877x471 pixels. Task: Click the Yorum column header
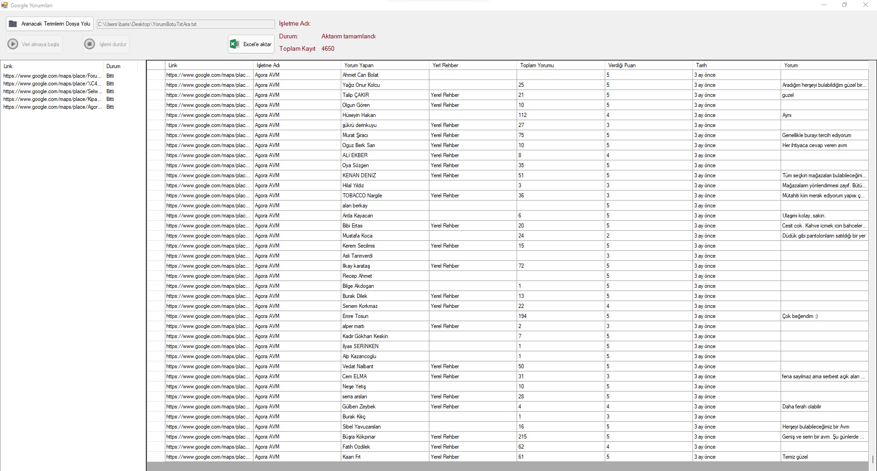tap(824, 65)
